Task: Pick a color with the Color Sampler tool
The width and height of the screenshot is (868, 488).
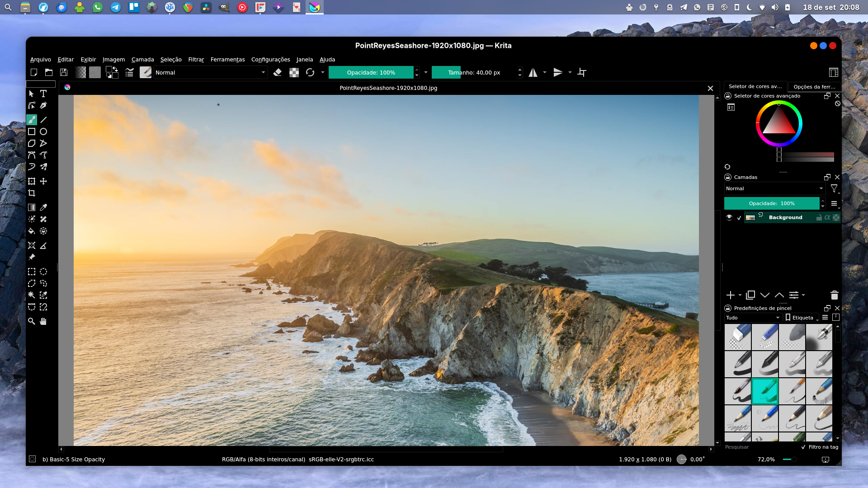Action: pos(43,207)
